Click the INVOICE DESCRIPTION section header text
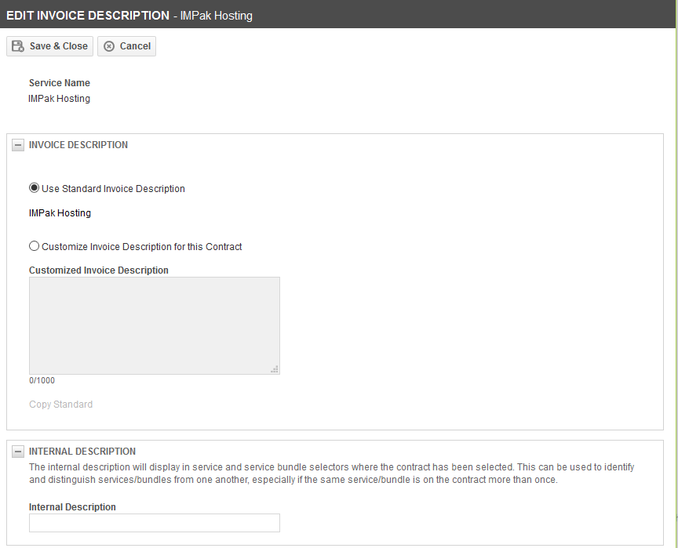 click(x=78, y=145)
